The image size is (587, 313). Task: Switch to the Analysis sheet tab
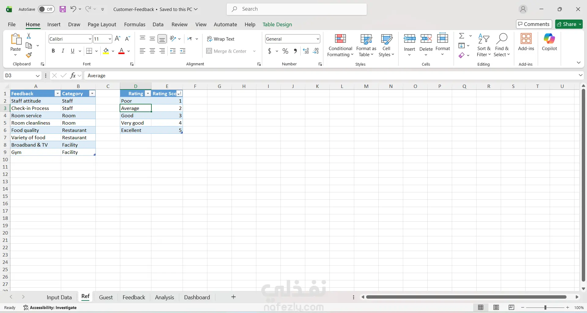(164, 297)
